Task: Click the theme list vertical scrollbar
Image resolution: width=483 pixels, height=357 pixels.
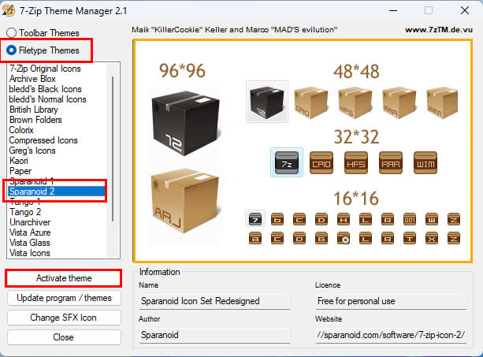Action: (x=113, y=148)
